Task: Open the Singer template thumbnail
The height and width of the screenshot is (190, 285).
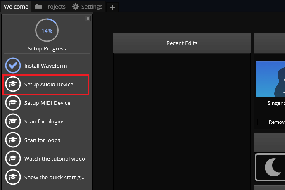Action: [271, 78]
